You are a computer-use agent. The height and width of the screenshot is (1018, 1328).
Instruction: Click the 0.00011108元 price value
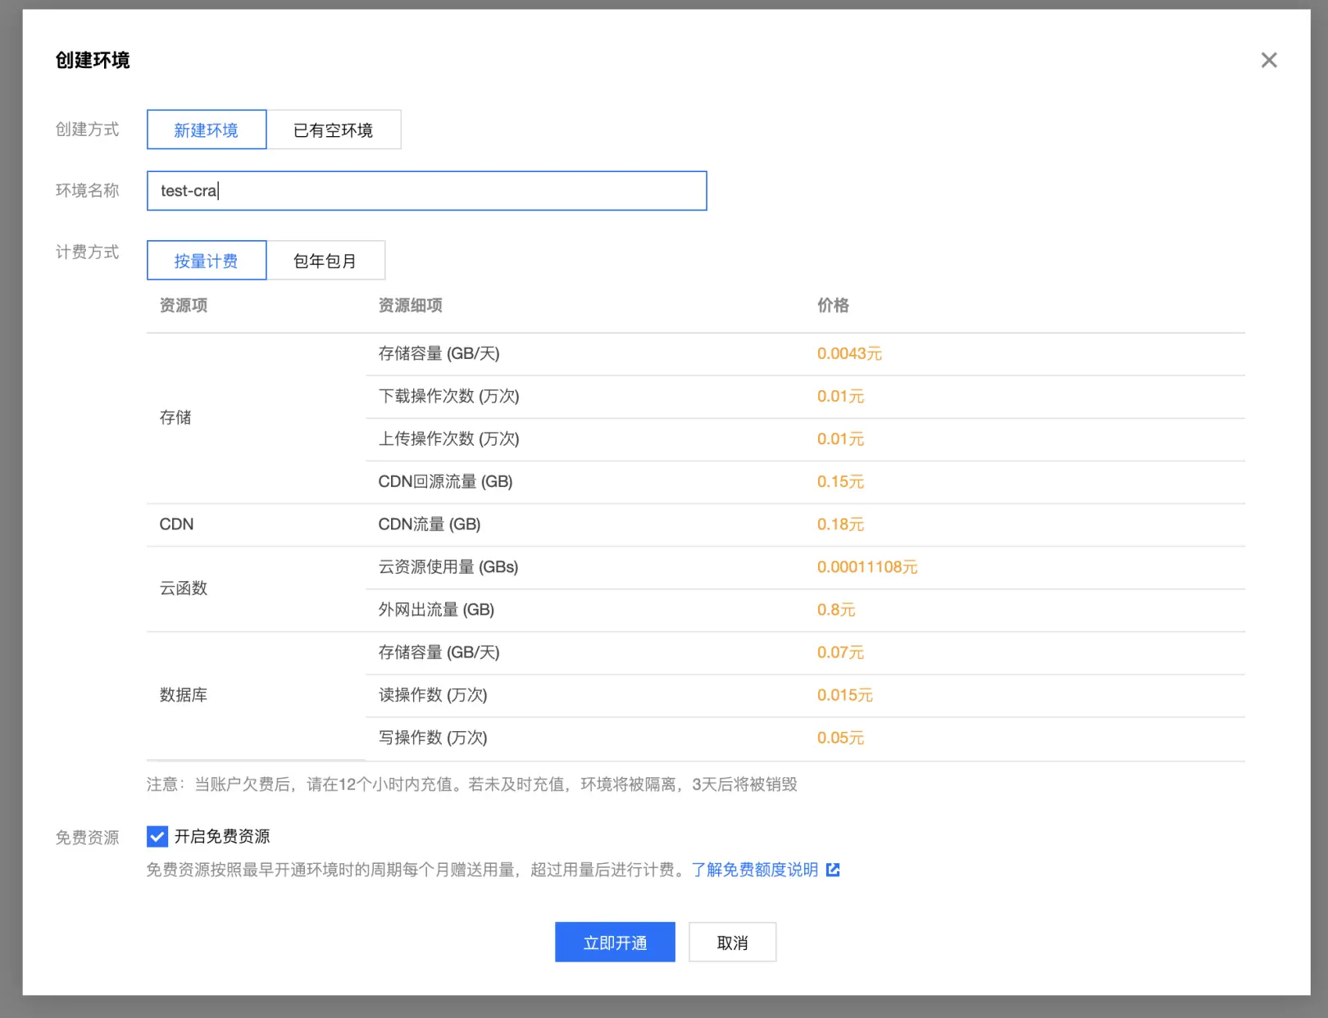(867, 567)
